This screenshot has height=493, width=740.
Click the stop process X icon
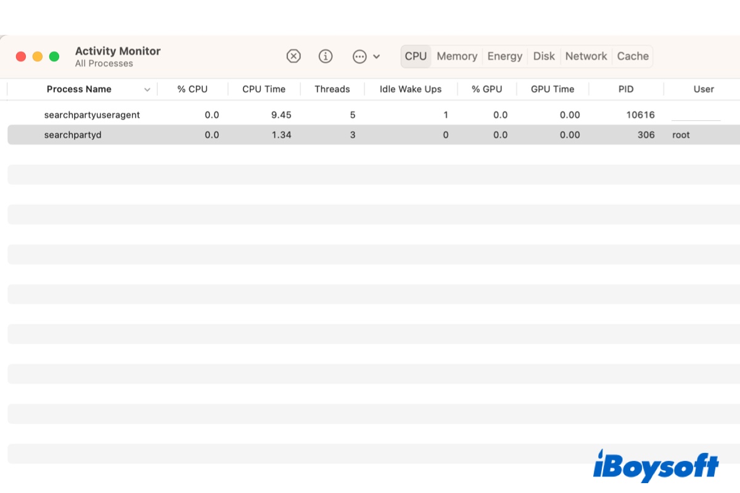(x=294, y=56)
